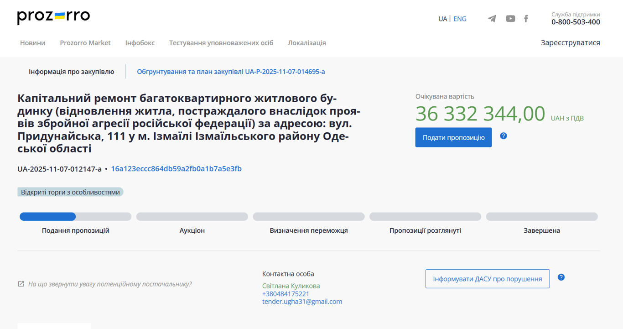623x329 pixels.
Task: Click the Prozorro logo
Action: click(x=52, y=16)
